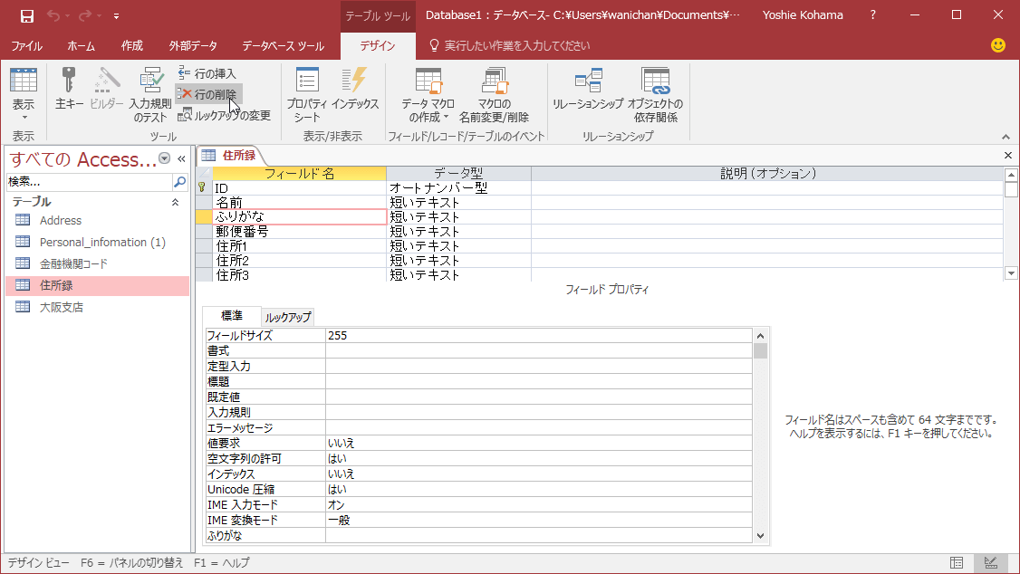Click the magnifier icon in search box
1020x574 pixels.
click(180, 182)
